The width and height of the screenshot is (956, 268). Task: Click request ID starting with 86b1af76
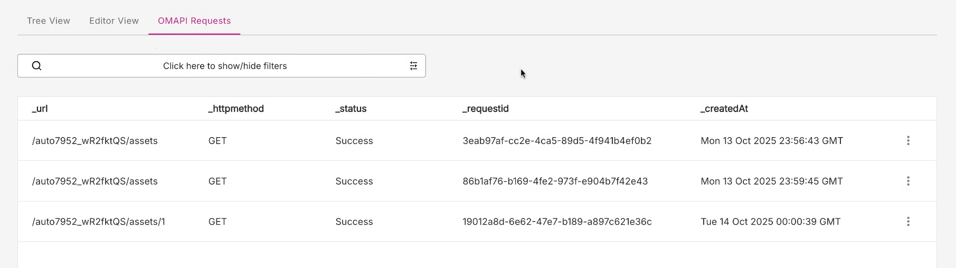coord(555,181)
